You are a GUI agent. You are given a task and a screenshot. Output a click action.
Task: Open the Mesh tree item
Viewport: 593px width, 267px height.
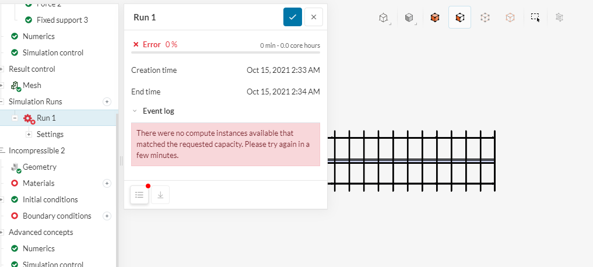(x=31, y=85)
